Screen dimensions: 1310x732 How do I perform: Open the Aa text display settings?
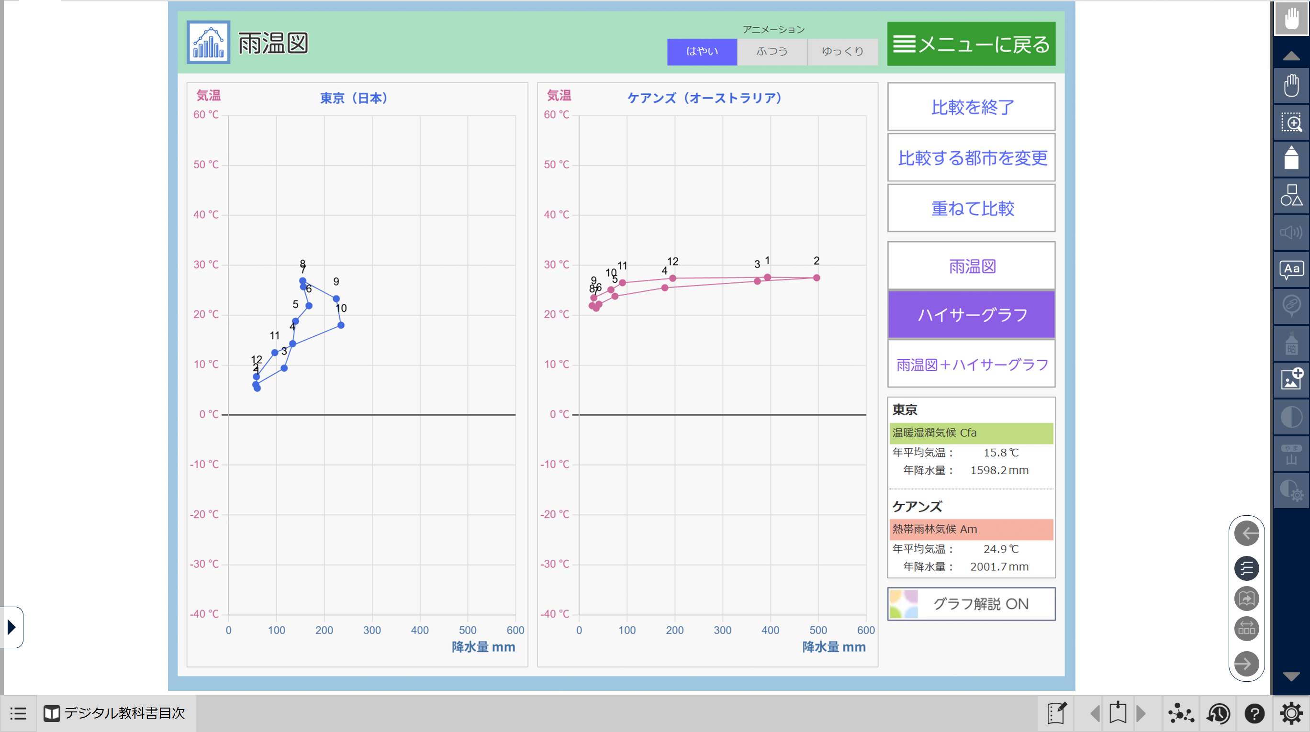coord(1291,269)
